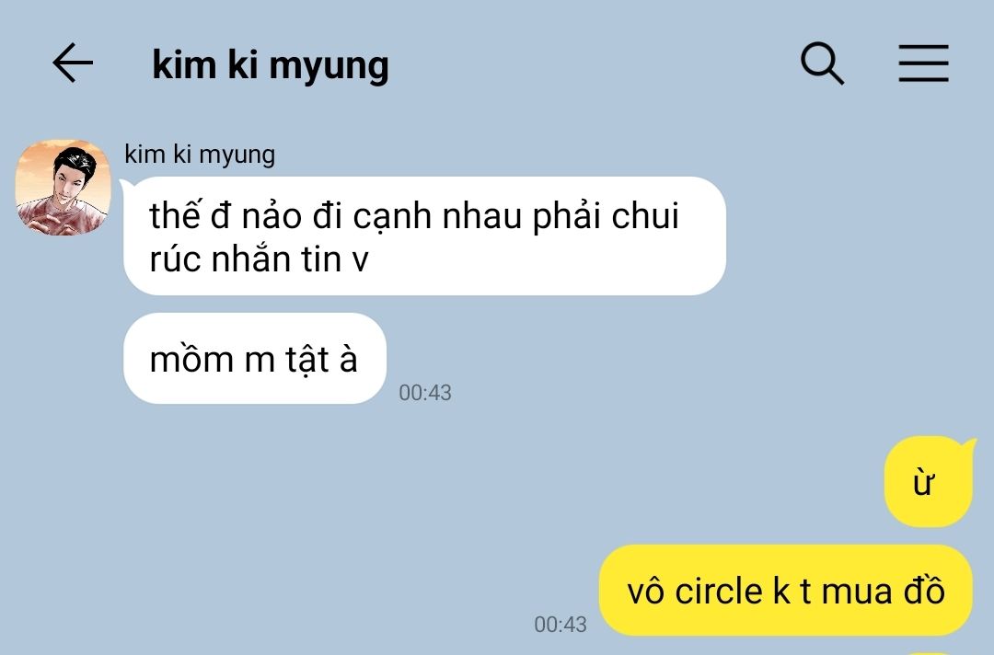Tap the chat title kim ki myung

tap(271, 65)
